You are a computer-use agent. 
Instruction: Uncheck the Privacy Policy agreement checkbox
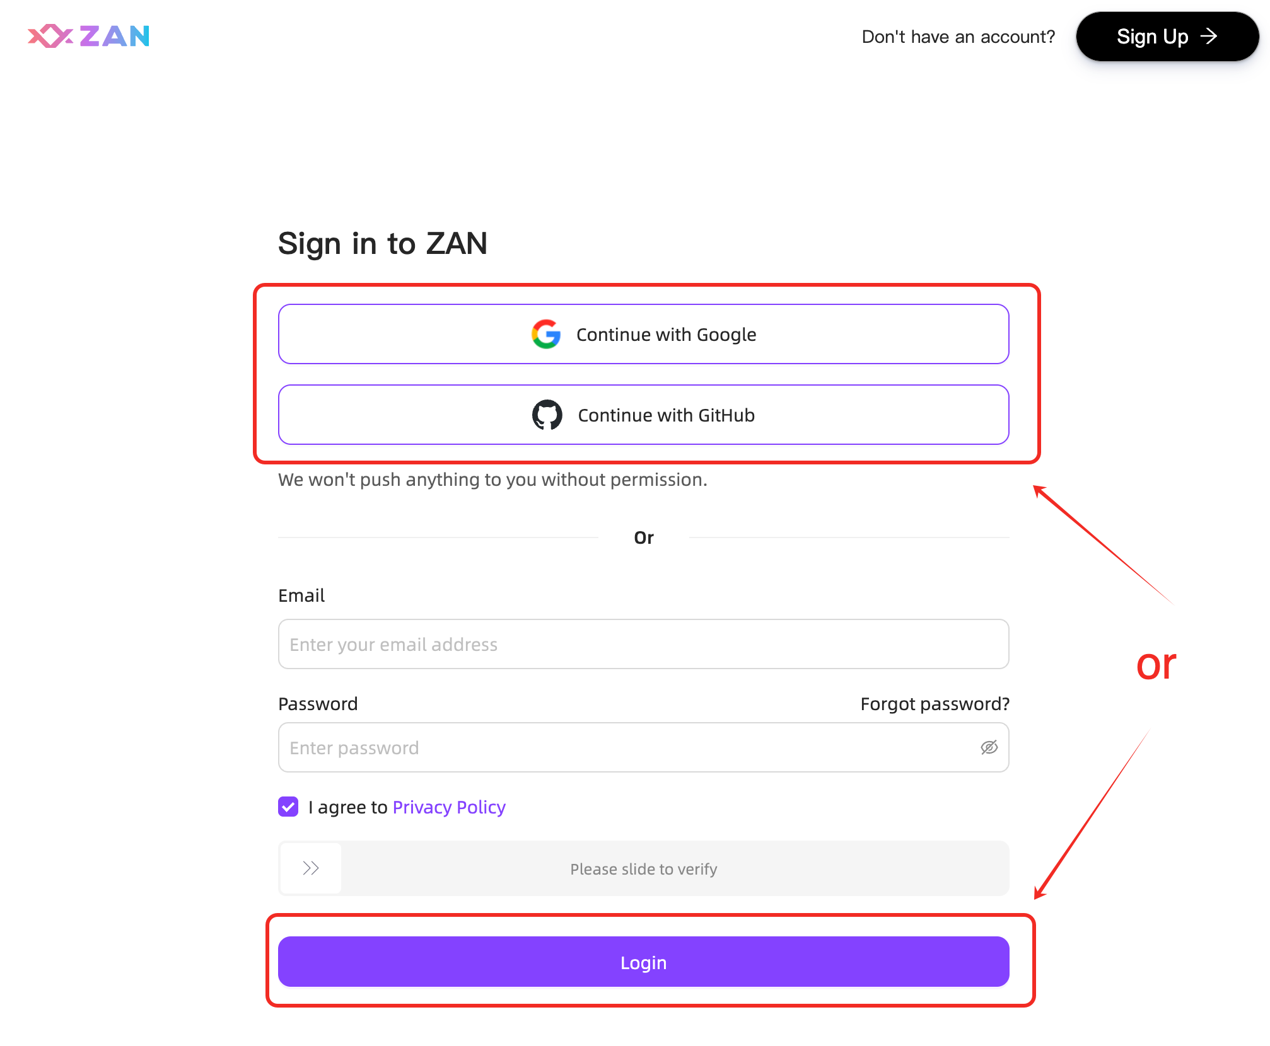[288, 807]
